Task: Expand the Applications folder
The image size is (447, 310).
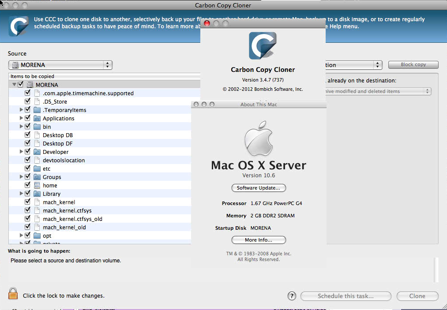Action: 21,118
